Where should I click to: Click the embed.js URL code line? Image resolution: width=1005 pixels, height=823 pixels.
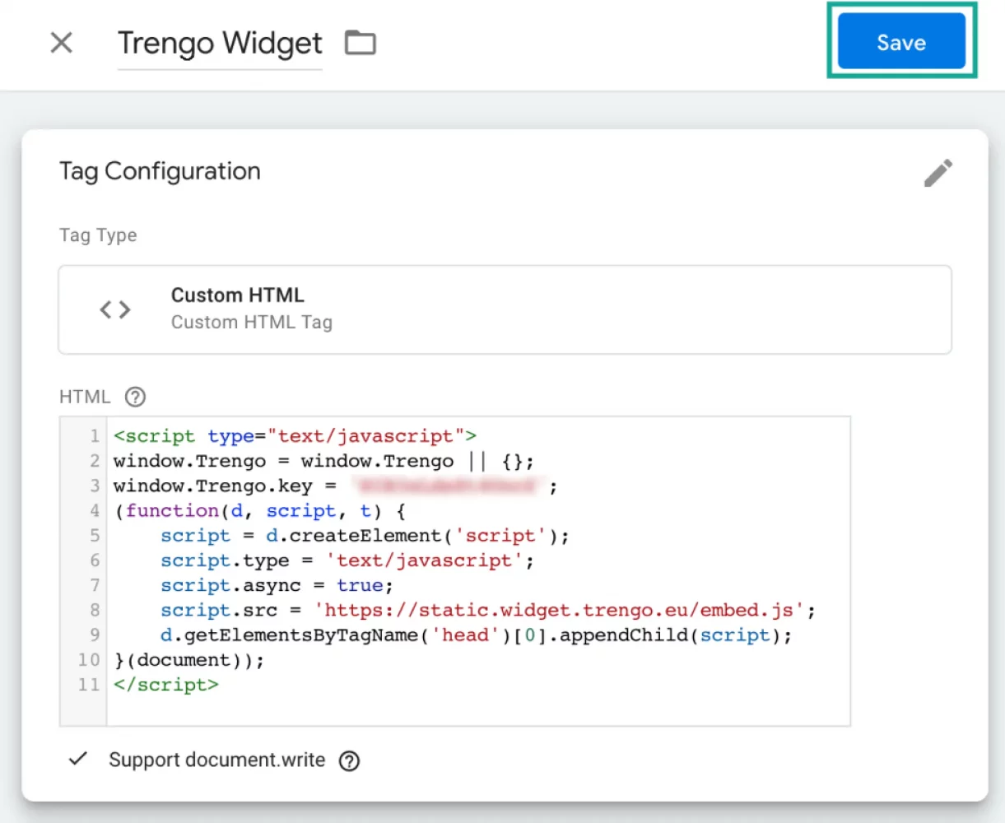pos(488,611)
